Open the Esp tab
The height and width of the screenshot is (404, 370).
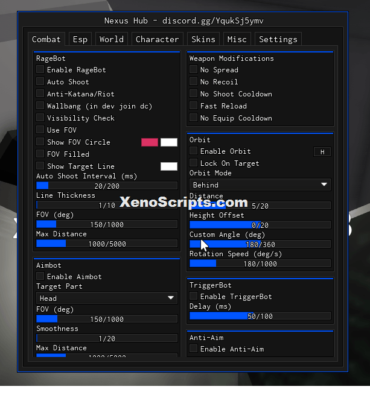tap(80, 39)
